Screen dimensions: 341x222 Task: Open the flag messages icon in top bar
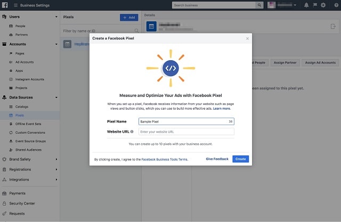tap(315, 5)
